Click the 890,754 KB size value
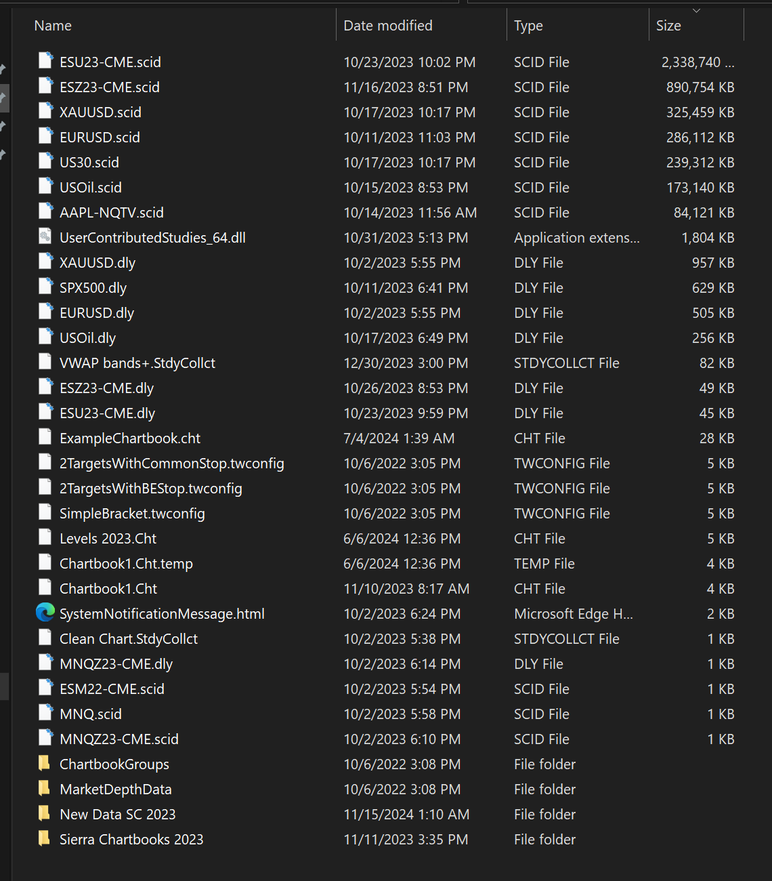The width and height of the screenshot is (772, 881). (x=700, y=87)
